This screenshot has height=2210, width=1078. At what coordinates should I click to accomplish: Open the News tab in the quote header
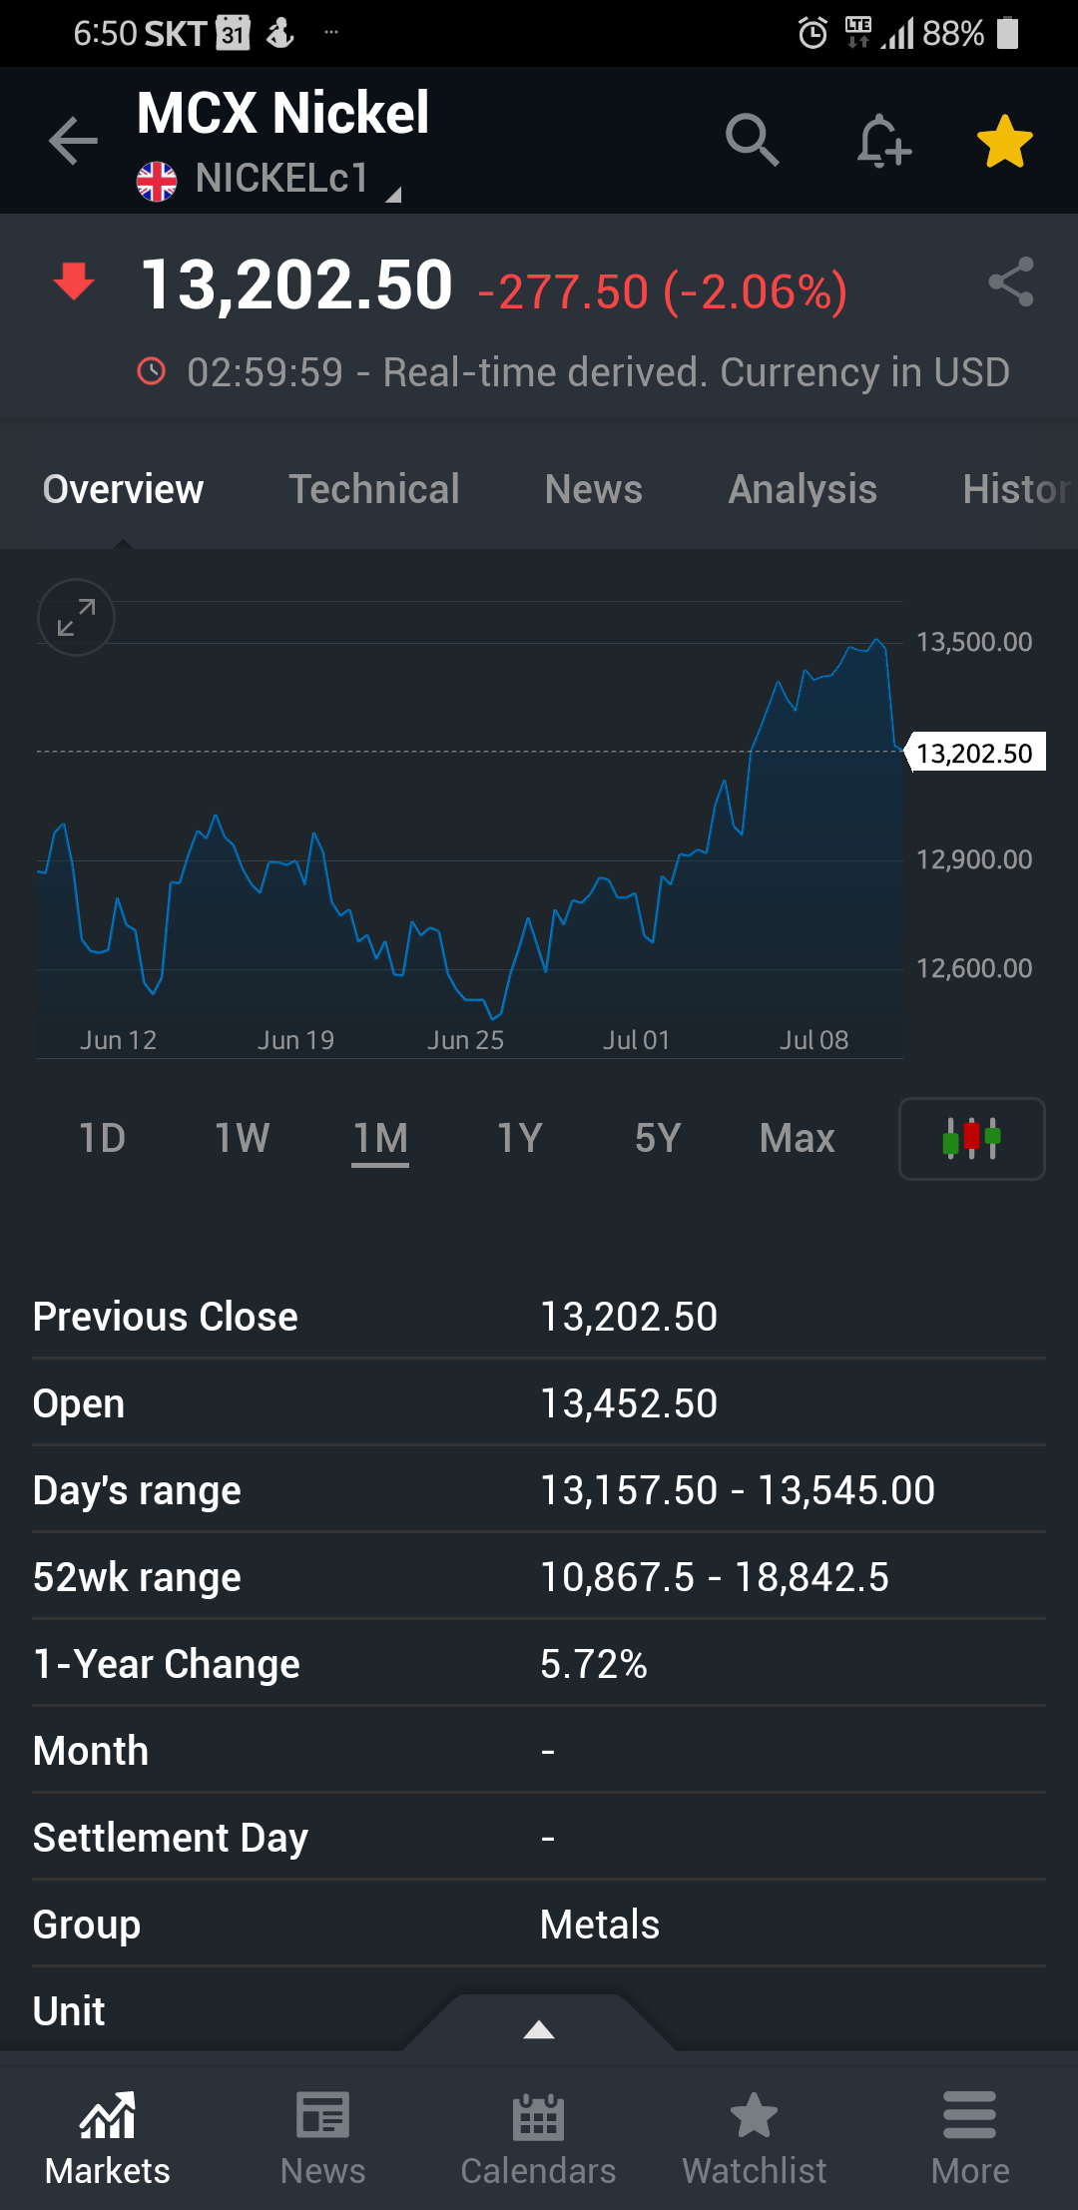click(x=594, y=489)
